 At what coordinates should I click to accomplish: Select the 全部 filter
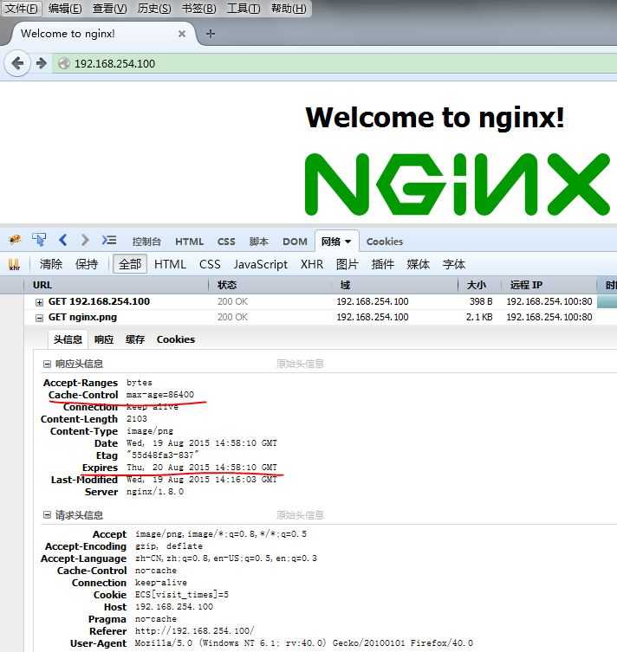point(130,264)
